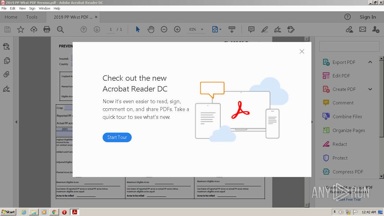Go to next page arrow

tap(97, 29)
